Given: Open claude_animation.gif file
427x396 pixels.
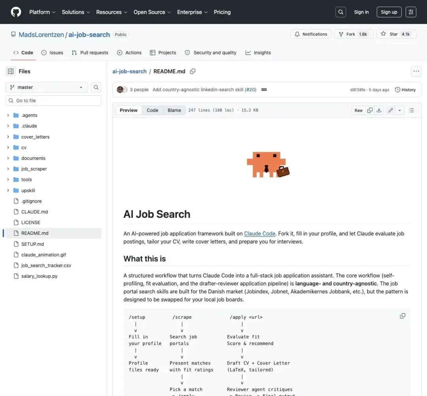Looking at the screenshot, I should point(43,255).
